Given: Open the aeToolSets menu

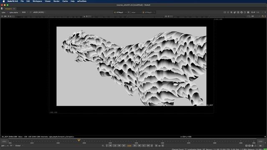Looking at the screenshot, I should pos(82,1).
